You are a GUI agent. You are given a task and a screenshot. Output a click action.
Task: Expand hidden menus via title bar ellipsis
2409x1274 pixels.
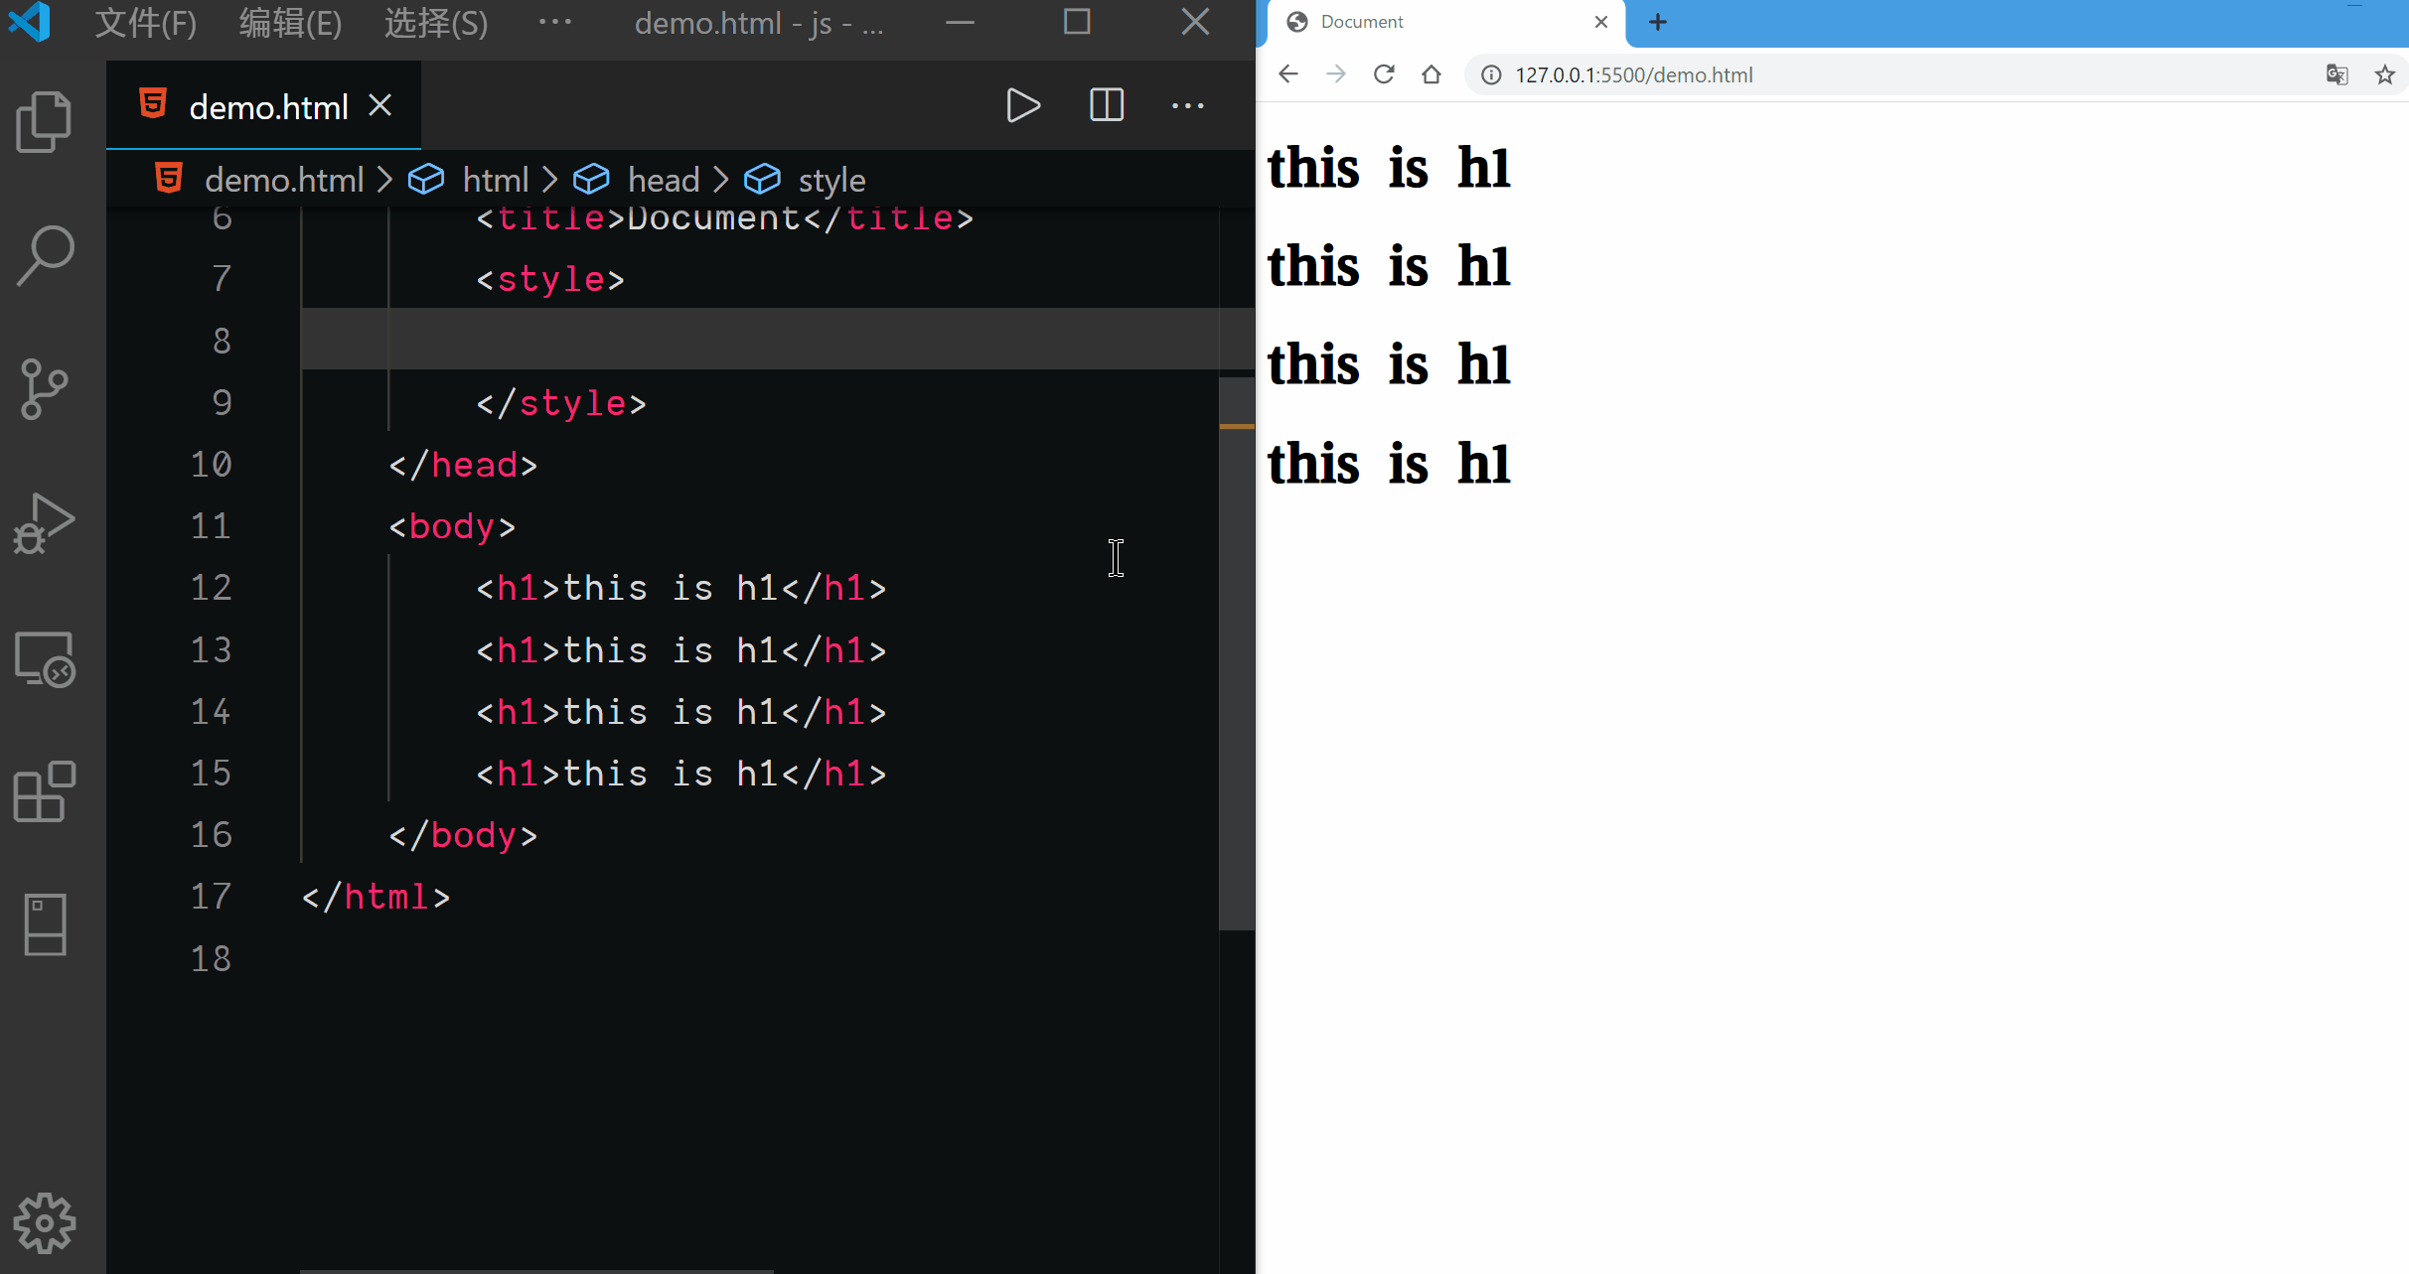click(x=554, y=22)
